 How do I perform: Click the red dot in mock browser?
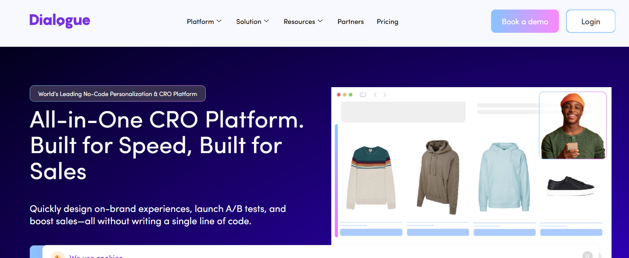(x=338, y=95)
